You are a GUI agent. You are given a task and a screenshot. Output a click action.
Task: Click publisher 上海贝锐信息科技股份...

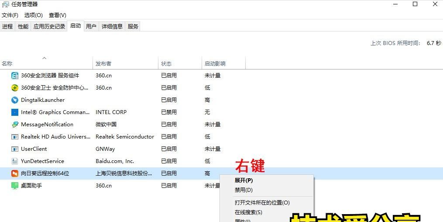pos(124,173)
